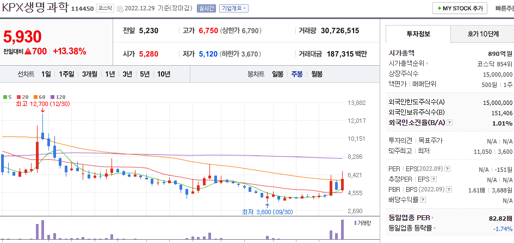Open help icon beside BPS (2022.09)
The image size is (514, 243).
(x=449, y=189)
